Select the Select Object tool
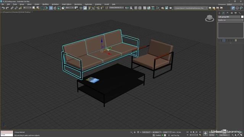Image resolution: width=244 pixels, height=137 pixels. tap(34, 8)
